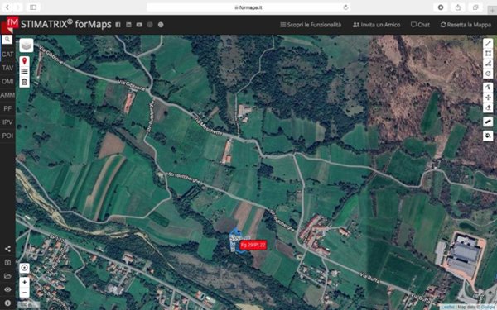Click the locate-me target button
497x310 pixels.
pyautogui.click(x=24, y=268)
